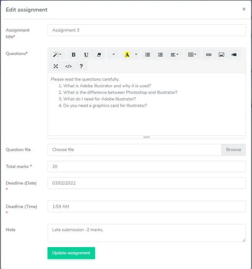252x269 pixels.
Task: Click the Total marks input field
Action: pyautogui.click(x=146, y=167)
